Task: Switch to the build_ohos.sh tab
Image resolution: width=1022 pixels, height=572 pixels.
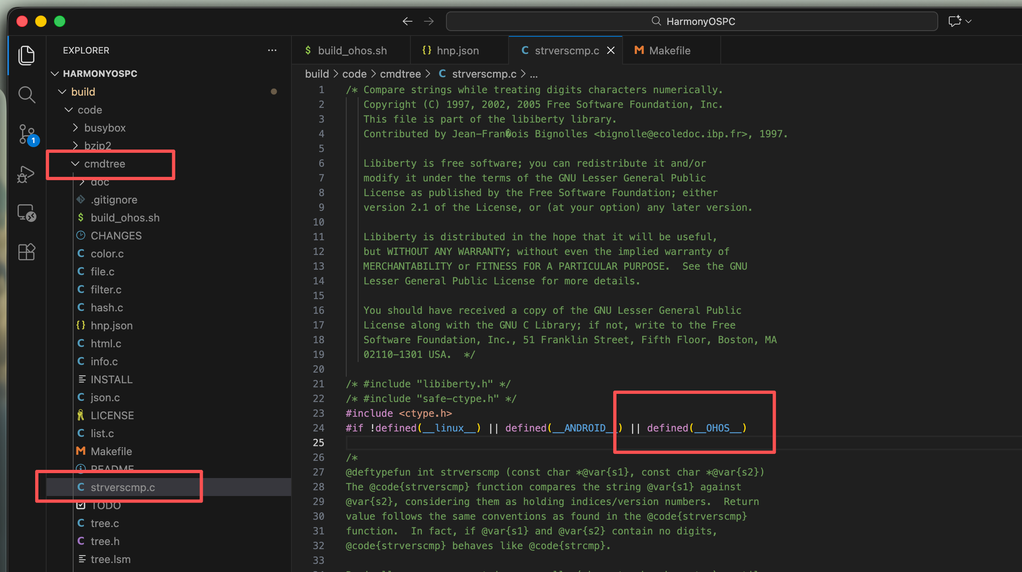Action: [x=352, y=51]
